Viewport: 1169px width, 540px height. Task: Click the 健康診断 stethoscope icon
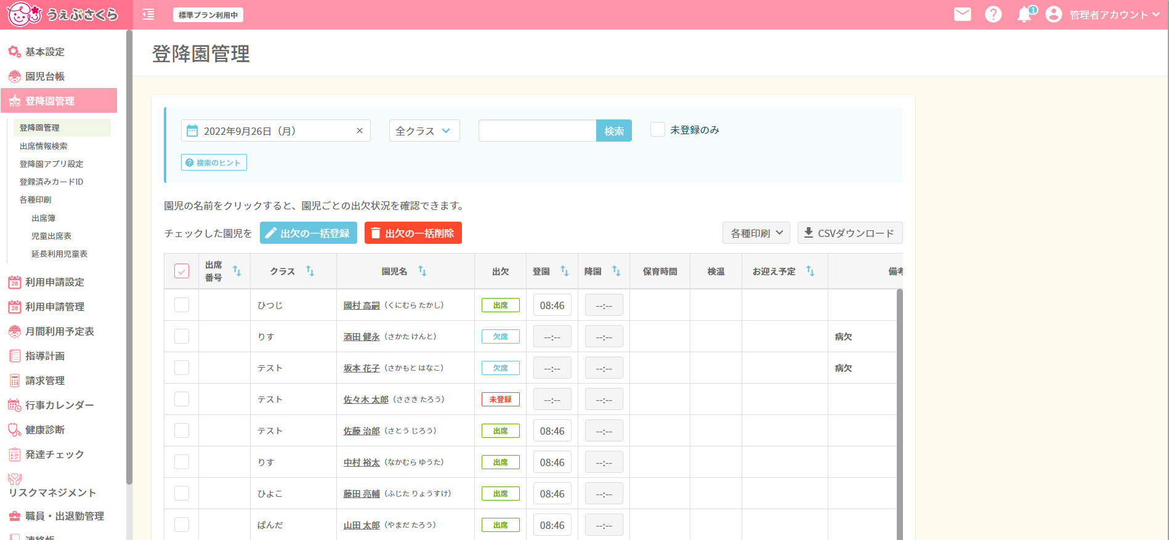pyautogui.click(x=15, y=430)
